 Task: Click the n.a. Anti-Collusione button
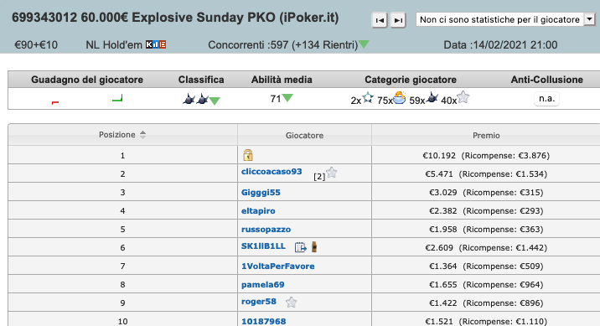[x=547, y=99]
